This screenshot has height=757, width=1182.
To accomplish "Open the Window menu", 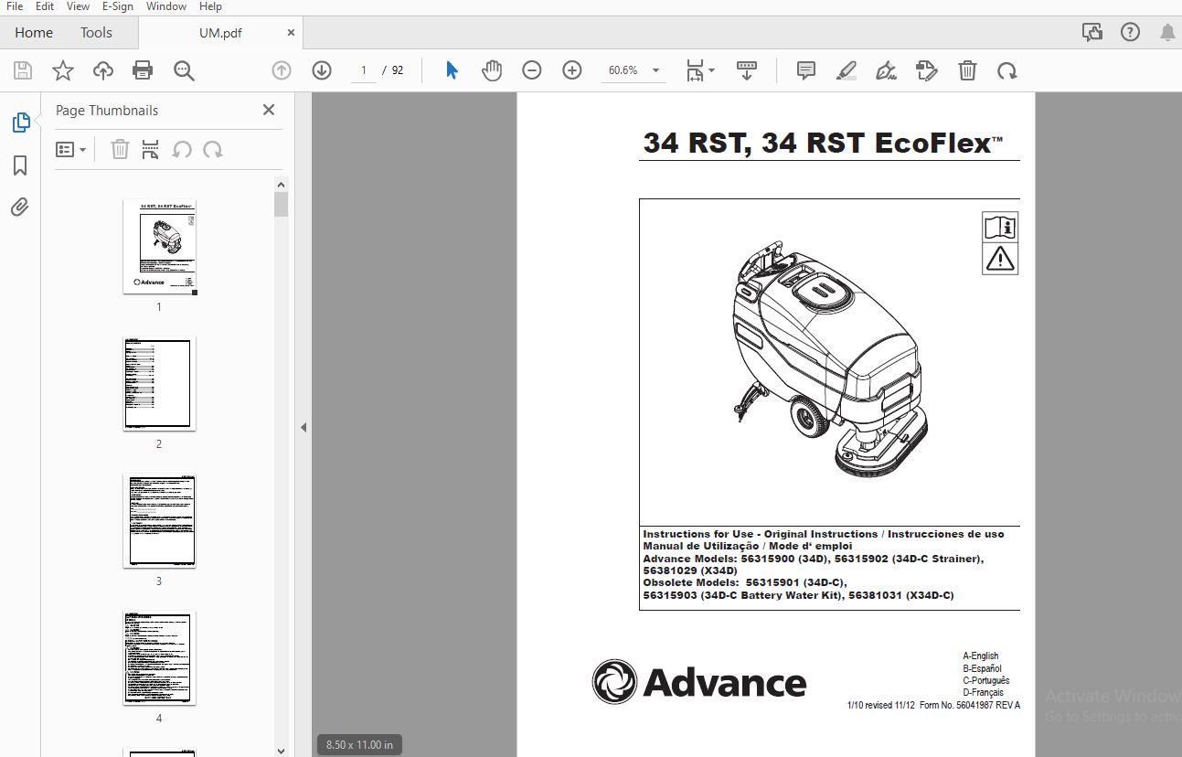I will [166, 6].
